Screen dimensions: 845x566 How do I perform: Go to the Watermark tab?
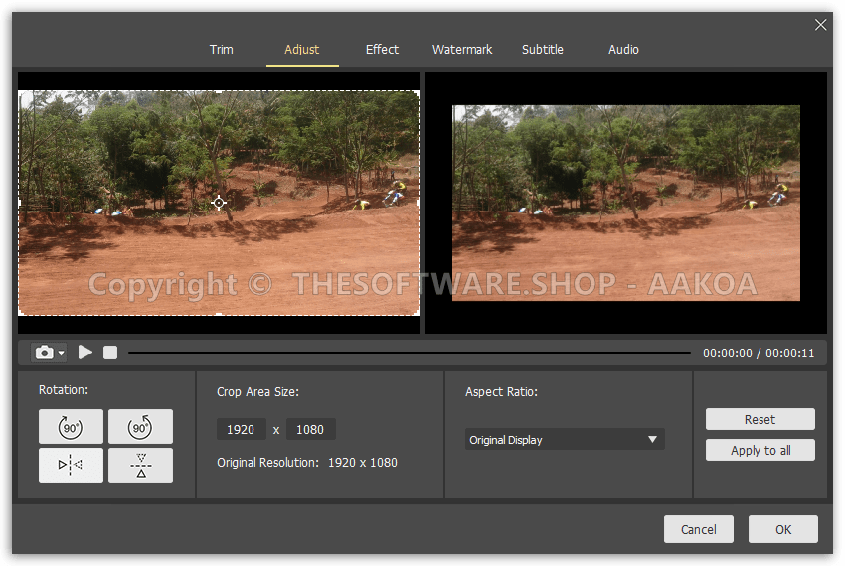[462, 50]
